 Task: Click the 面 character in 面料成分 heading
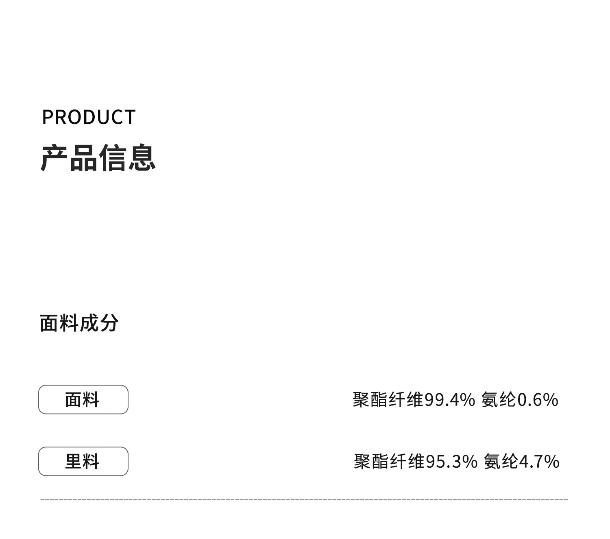click(x=49, y=323)
